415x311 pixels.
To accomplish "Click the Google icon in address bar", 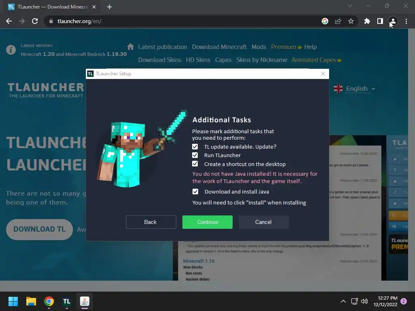I will click(x=325, y=21).
